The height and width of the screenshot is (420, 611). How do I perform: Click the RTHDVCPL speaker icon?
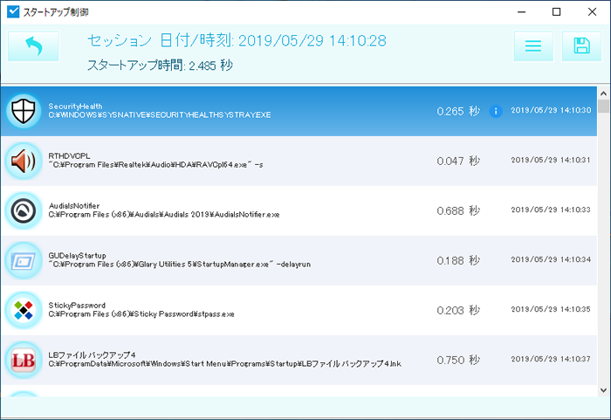pos(24,161)
